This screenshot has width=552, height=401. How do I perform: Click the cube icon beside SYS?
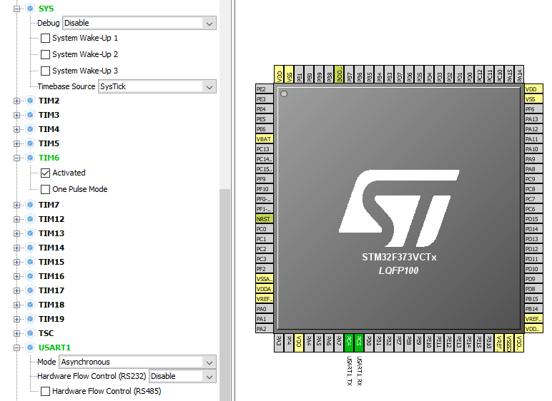click(x=30, y=9)
